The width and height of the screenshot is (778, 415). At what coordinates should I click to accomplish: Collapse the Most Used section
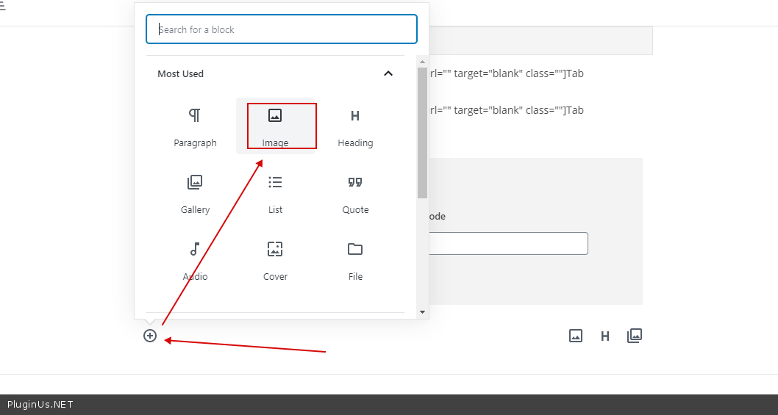pos(388,73)
